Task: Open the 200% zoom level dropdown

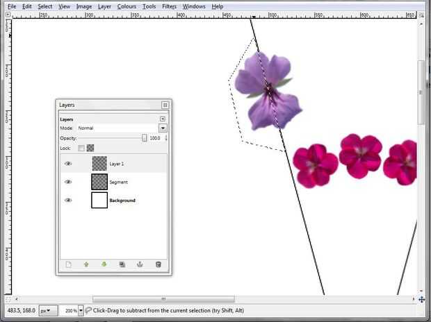Action: [81, 311]
